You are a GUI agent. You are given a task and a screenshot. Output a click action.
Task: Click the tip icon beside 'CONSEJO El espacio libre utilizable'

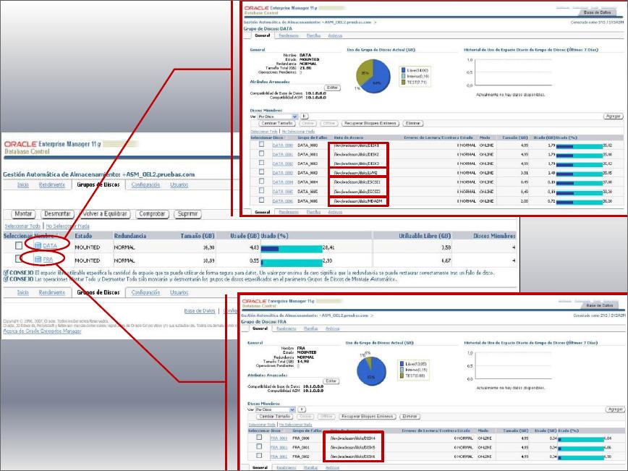click(x=6, y=273)
